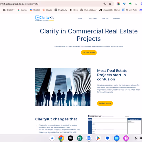Bookmark this page with the star icon
The width and height of the screenshot is (142, 142).
pyautogui.click(x=110, y=4)
